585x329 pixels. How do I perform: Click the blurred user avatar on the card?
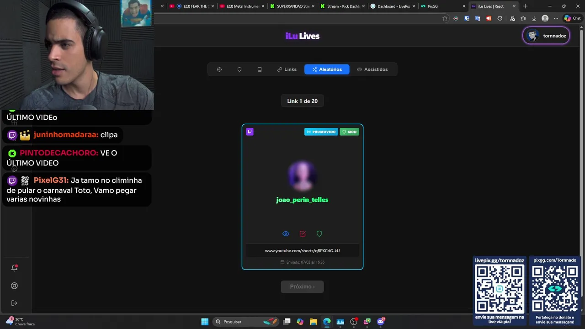pos(302,175)
